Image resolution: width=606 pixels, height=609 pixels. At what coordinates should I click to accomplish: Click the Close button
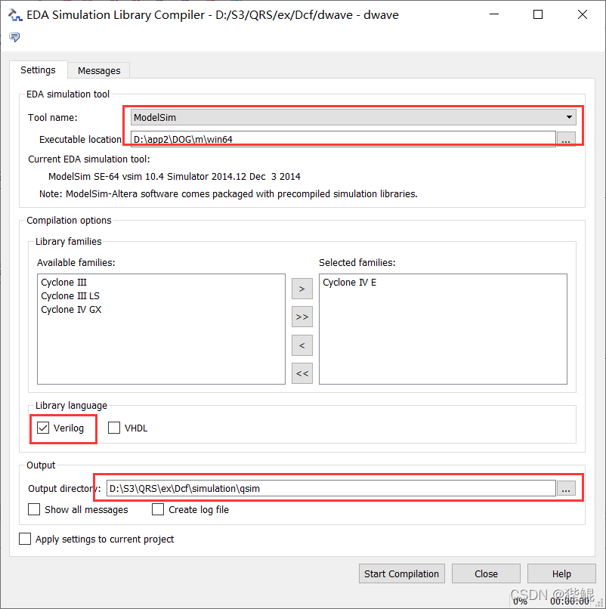(x=486, y=573)
